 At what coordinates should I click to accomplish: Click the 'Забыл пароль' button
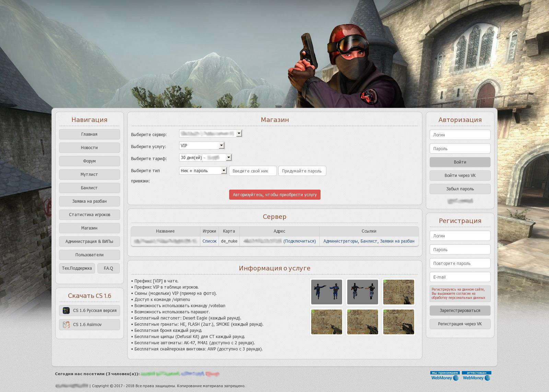460,189
